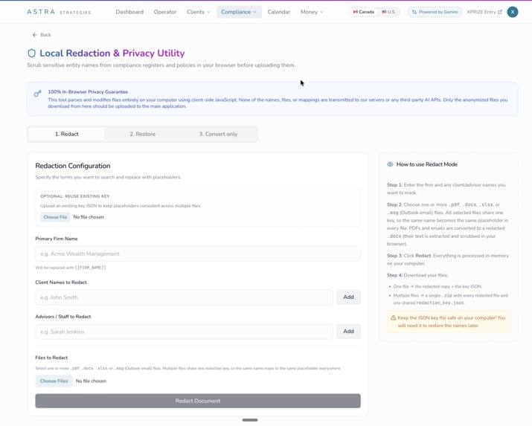Focus the Advisors / Staff to Redact field
The height and width of the screenshot is (426, 532).
click(x=185, y=332)
